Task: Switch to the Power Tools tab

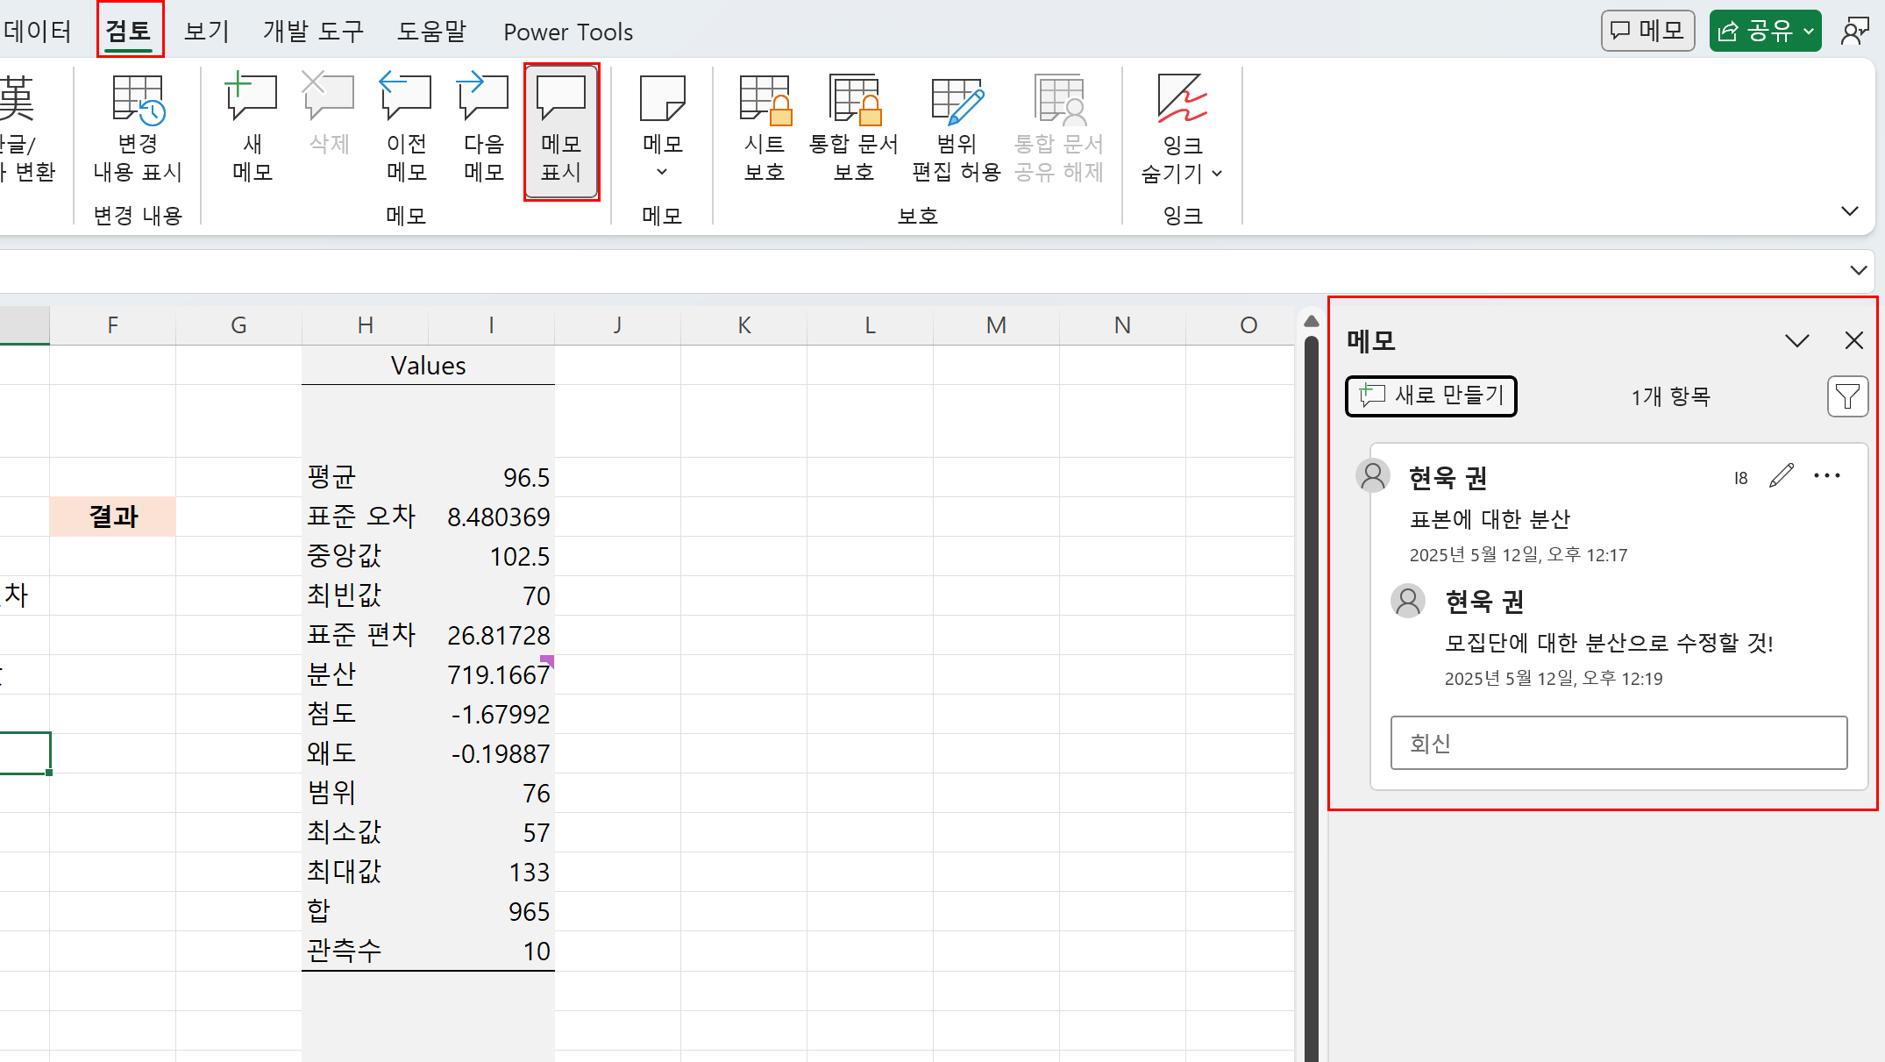Action: point(567,32)
